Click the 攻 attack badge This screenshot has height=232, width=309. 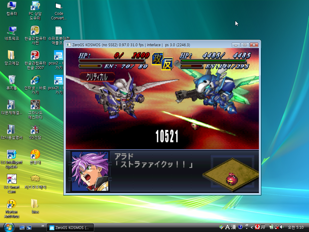(x=157, y=59)
